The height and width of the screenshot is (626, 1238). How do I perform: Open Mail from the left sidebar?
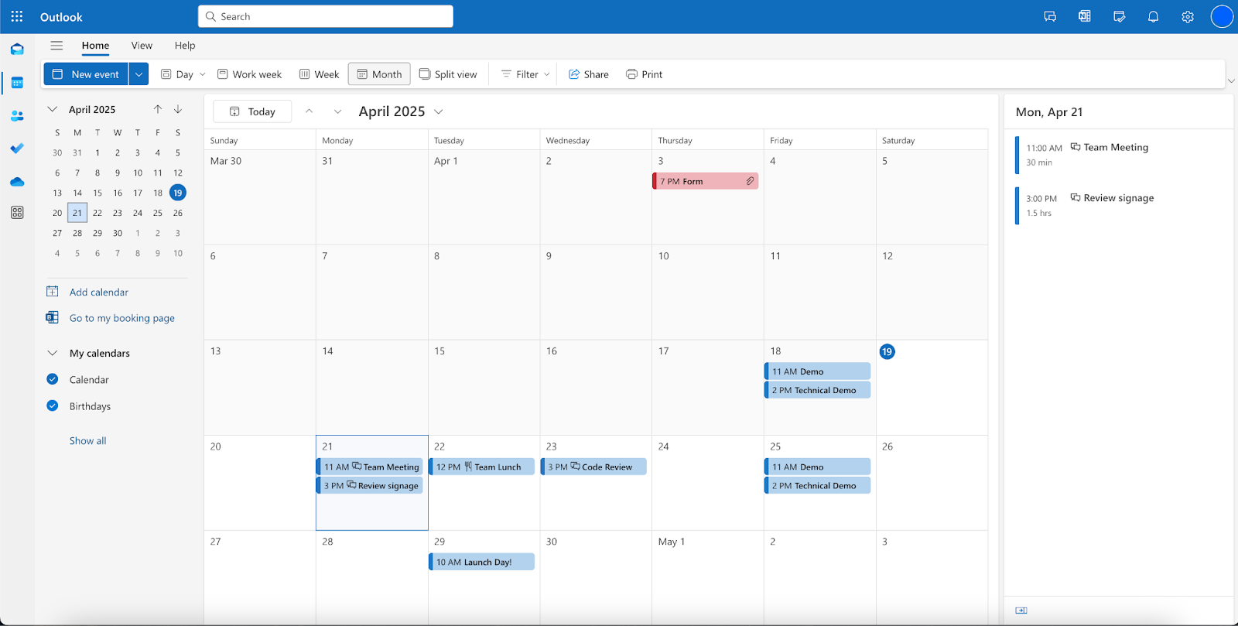tap(17, 49)
